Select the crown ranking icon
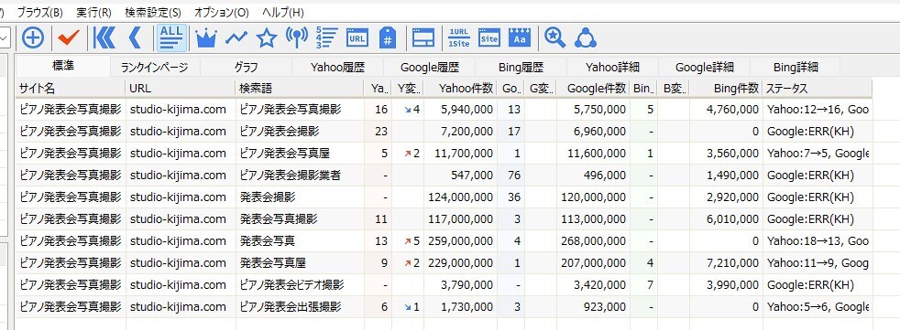Screen dimensions: 900x330 coord(205,37)
